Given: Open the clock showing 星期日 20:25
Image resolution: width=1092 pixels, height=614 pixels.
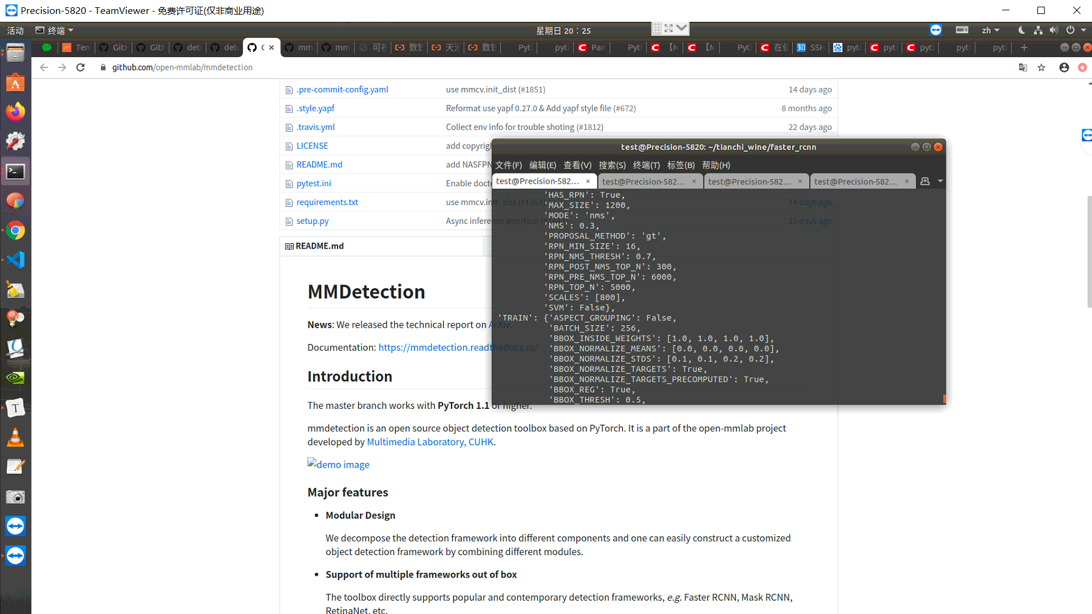Looking at the screenshot, I should point(563,30).
